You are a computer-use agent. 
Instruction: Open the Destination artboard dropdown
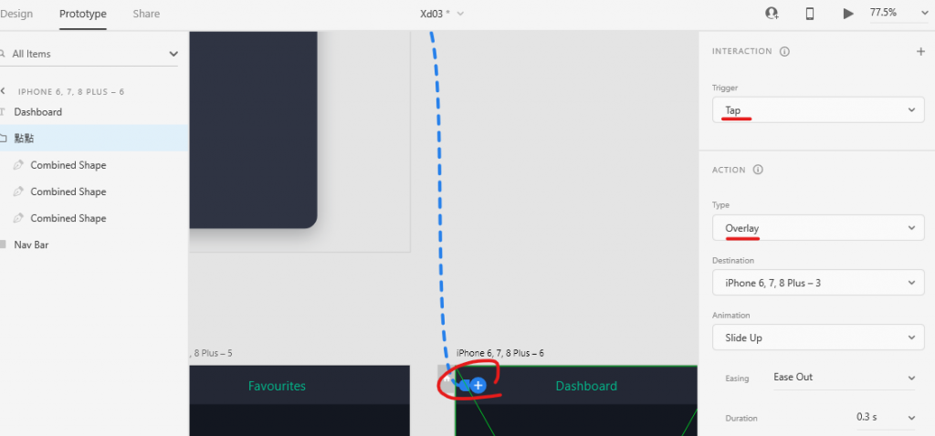pos(818,283)
